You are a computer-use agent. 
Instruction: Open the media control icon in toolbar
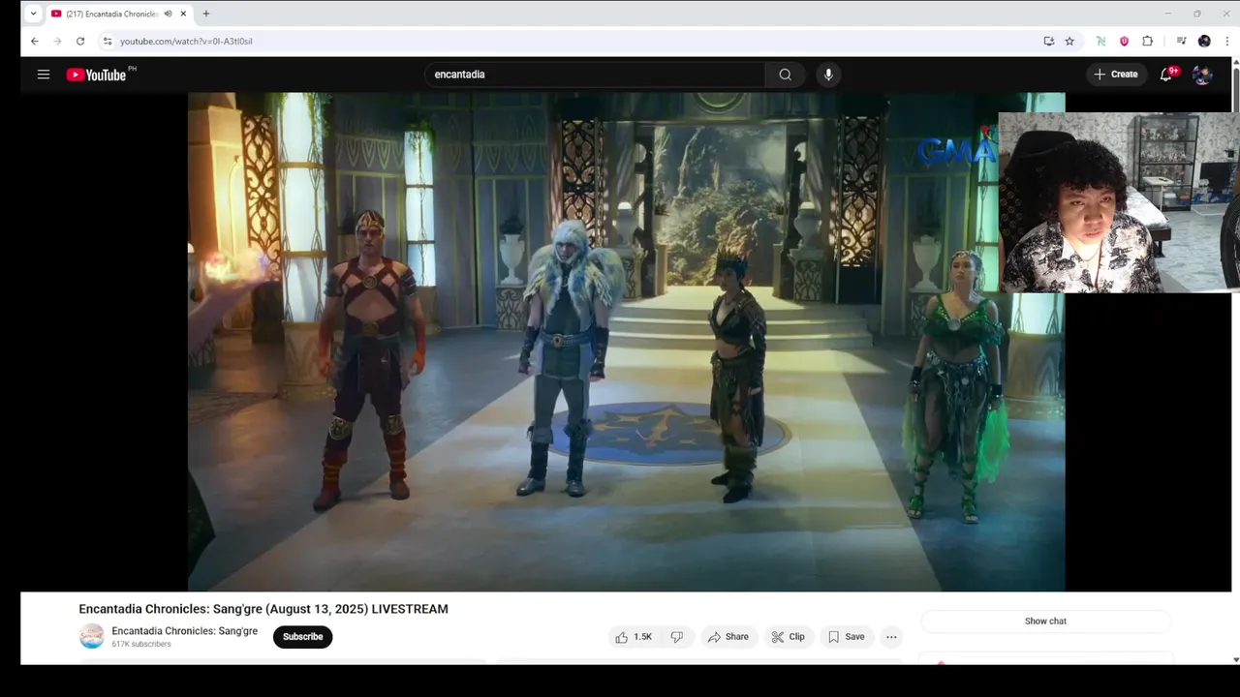[1181, 42]
